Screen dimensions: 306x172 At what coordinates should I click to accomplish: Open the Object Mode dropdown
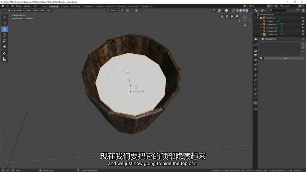pyautogui.click(x=16, y=10)
